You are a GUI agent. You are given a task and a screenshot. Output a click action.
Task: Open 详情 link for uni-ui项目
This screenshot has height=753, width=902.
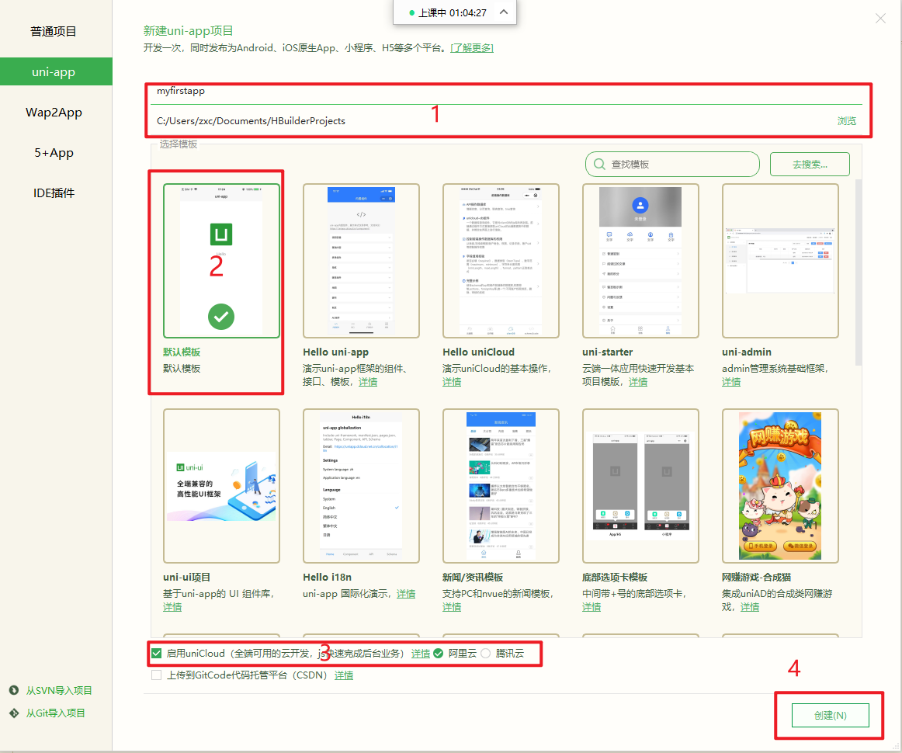(172, 607)
